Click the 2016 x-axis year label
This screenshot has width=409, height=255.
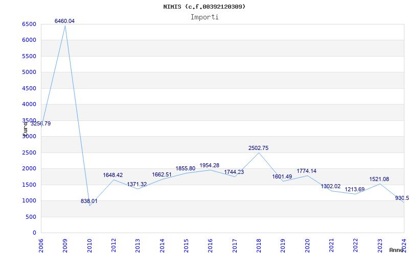pyautogui.click(x=210, y=246)
